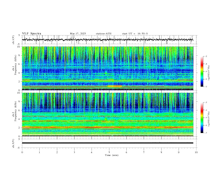Click time-axis tick label "9"
The height and width of the screenshot is (171, 221).
[x=179, y=152]
